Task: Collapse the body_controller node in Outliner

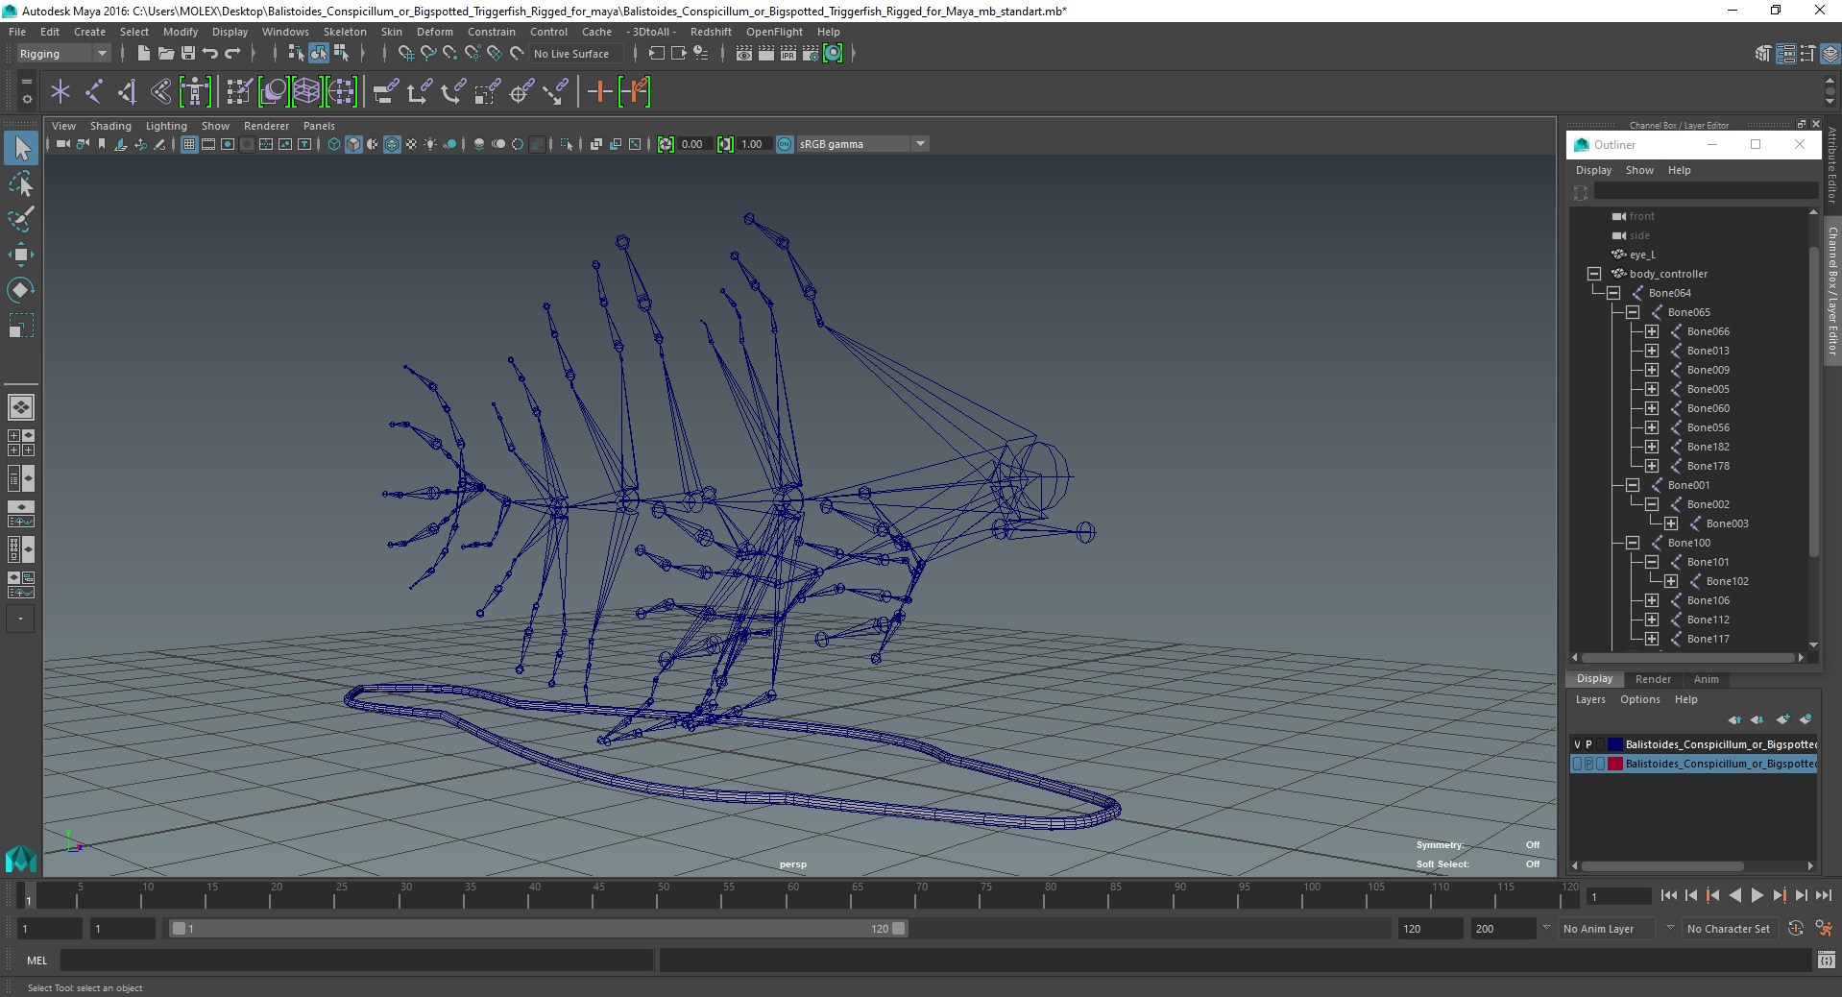Action: 1594,274
